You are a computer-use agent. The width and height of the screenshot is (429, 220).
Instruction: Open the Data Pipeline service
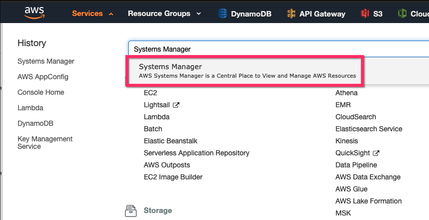[356, 165]
